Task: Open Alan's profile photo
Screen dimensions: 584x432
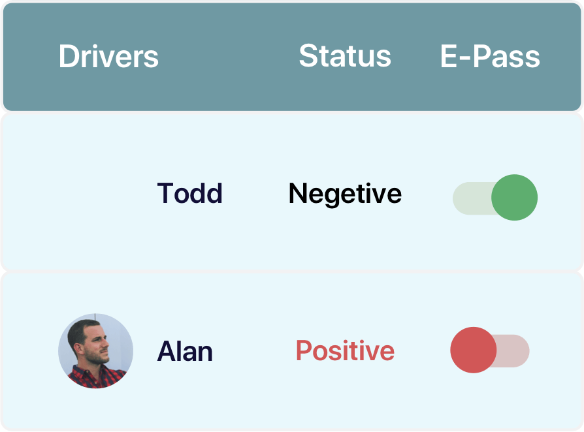Action: (x=96, y=351)
